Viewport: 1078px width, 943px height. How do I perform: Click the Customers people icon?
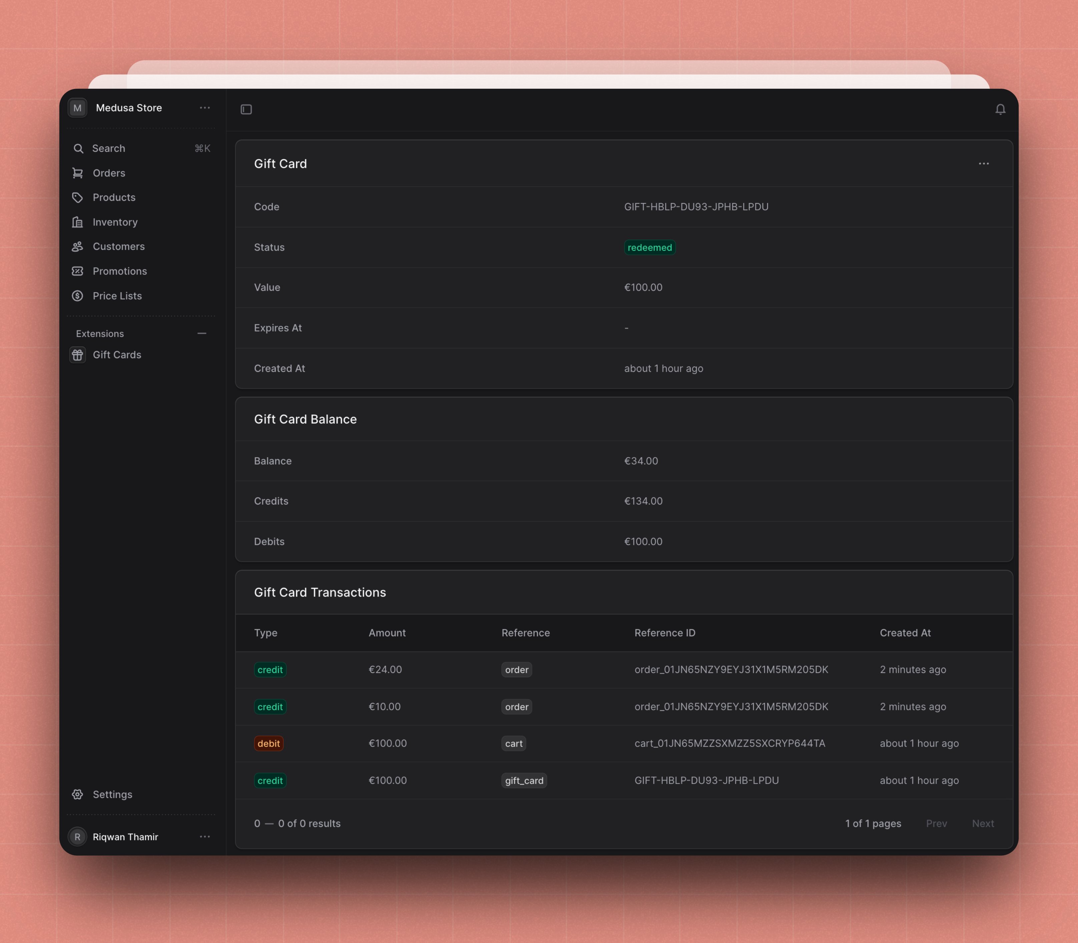click(78, 246)
